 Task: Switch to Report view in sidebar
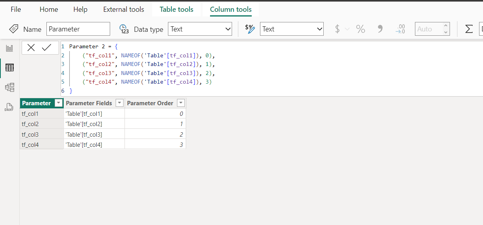click(9, 48)
